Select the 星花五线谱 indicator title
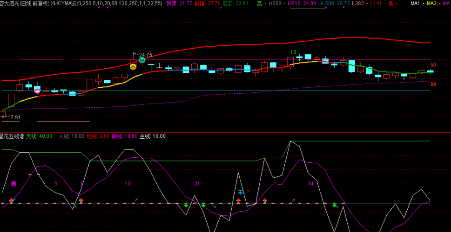 (x=12, y=136)
